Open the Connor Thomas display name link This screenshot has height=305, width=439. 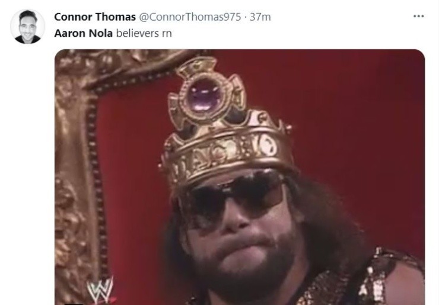point(95,17)
